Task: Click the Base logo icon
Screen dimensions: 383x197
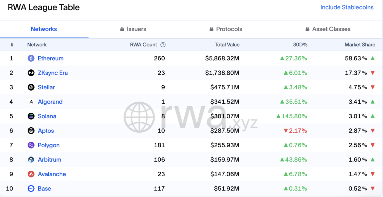Action: tap(31, 188)
